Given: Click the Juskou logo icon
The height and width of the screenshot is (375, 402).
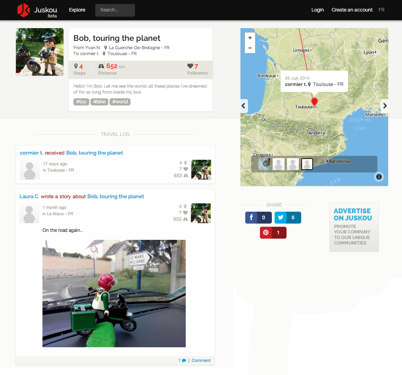Looking at the screenshot, I should (x=23, y=10).
